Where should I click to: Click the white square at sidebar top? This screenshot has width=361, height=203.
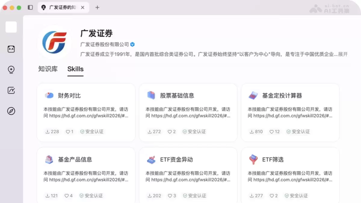pos(11,27)
